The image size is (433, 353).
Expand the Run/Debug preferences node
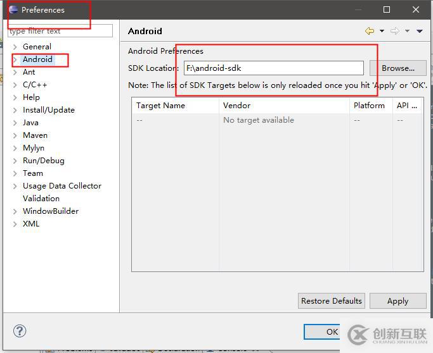(x=15, y=161)
